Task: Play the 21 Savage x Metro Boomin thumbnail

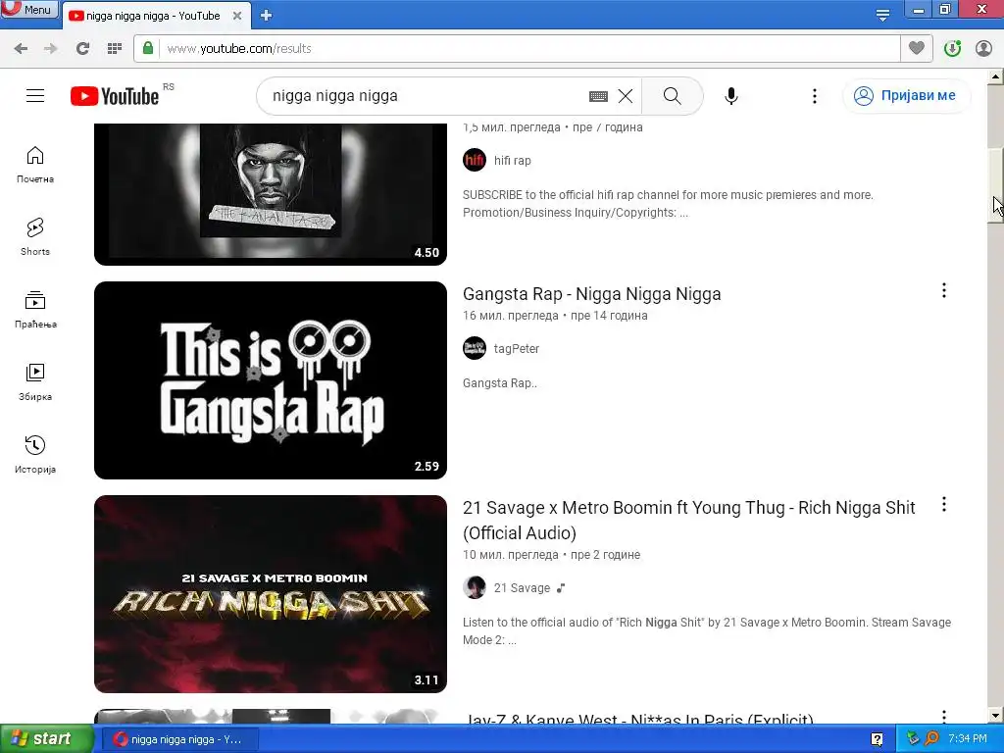Action: [271, 594]
